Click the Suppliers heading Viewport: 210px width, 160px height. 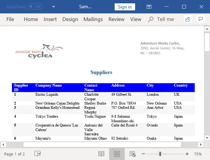[x=101, y=72]
